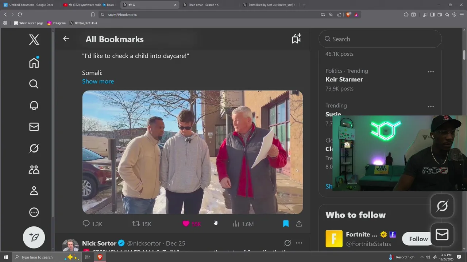Open floating Grok button at right
The height and width of the screenshot is (262, 467).
[x=442, y=206]
